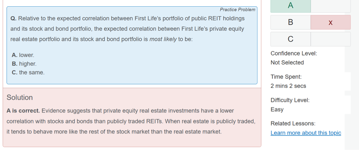Click the 'A. lower.' answer option

pos(23,55)
